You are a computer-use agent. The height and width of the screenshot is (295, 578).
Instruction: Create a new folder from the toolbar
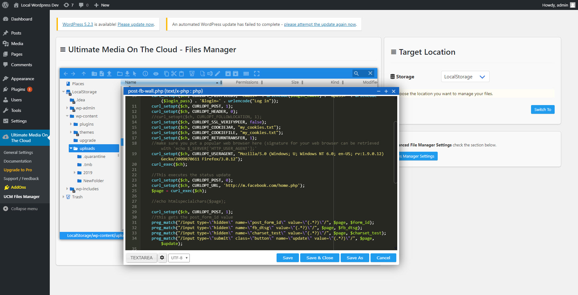[x=94, y=74]
